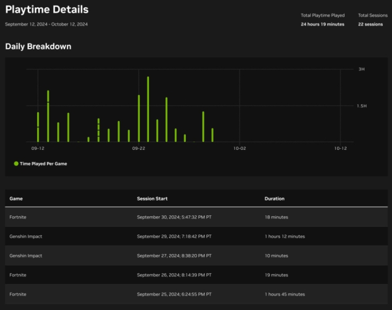Click the 10-12 date label on the chart axis
392x310 pixels.
(x=340, y=148)
